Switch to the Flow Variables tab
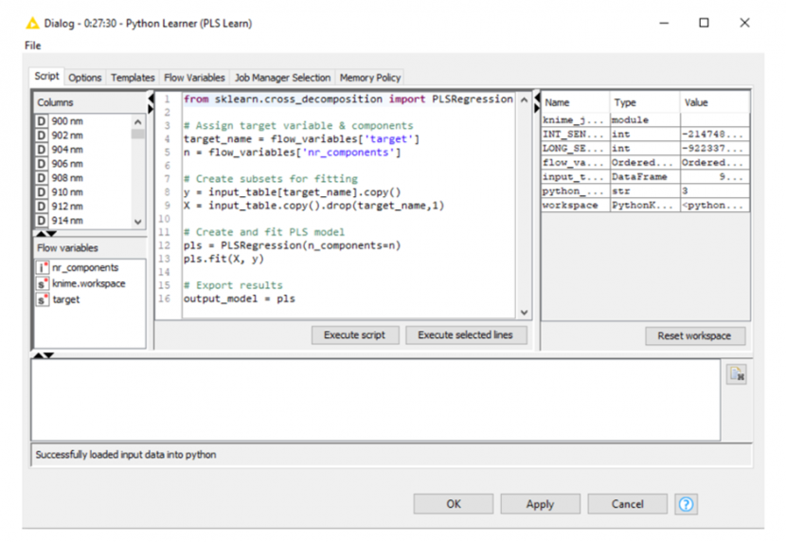This screenshot has height=542, width=786. (194, 78)
